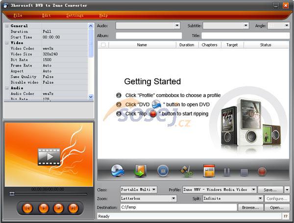
Task: Click the application icon in title bar
Action: pyautogui.click(x=5, y=5)
